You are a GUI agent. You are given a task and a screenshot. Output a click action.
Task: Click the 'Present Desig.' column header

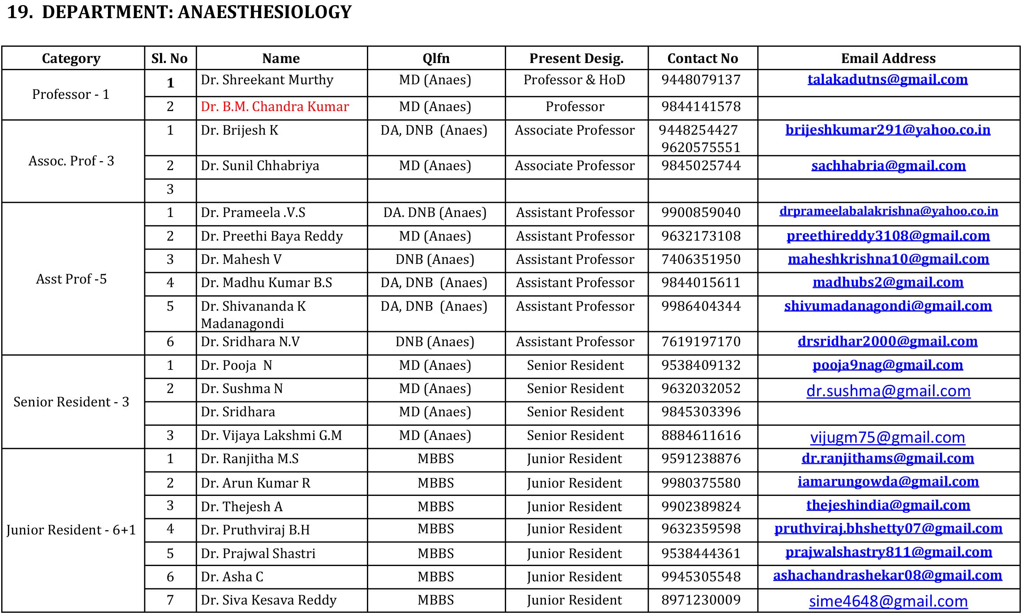point(576,58)
